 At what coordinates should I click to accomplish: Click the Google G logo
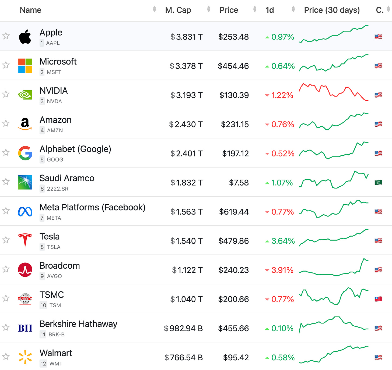point(25,153)
